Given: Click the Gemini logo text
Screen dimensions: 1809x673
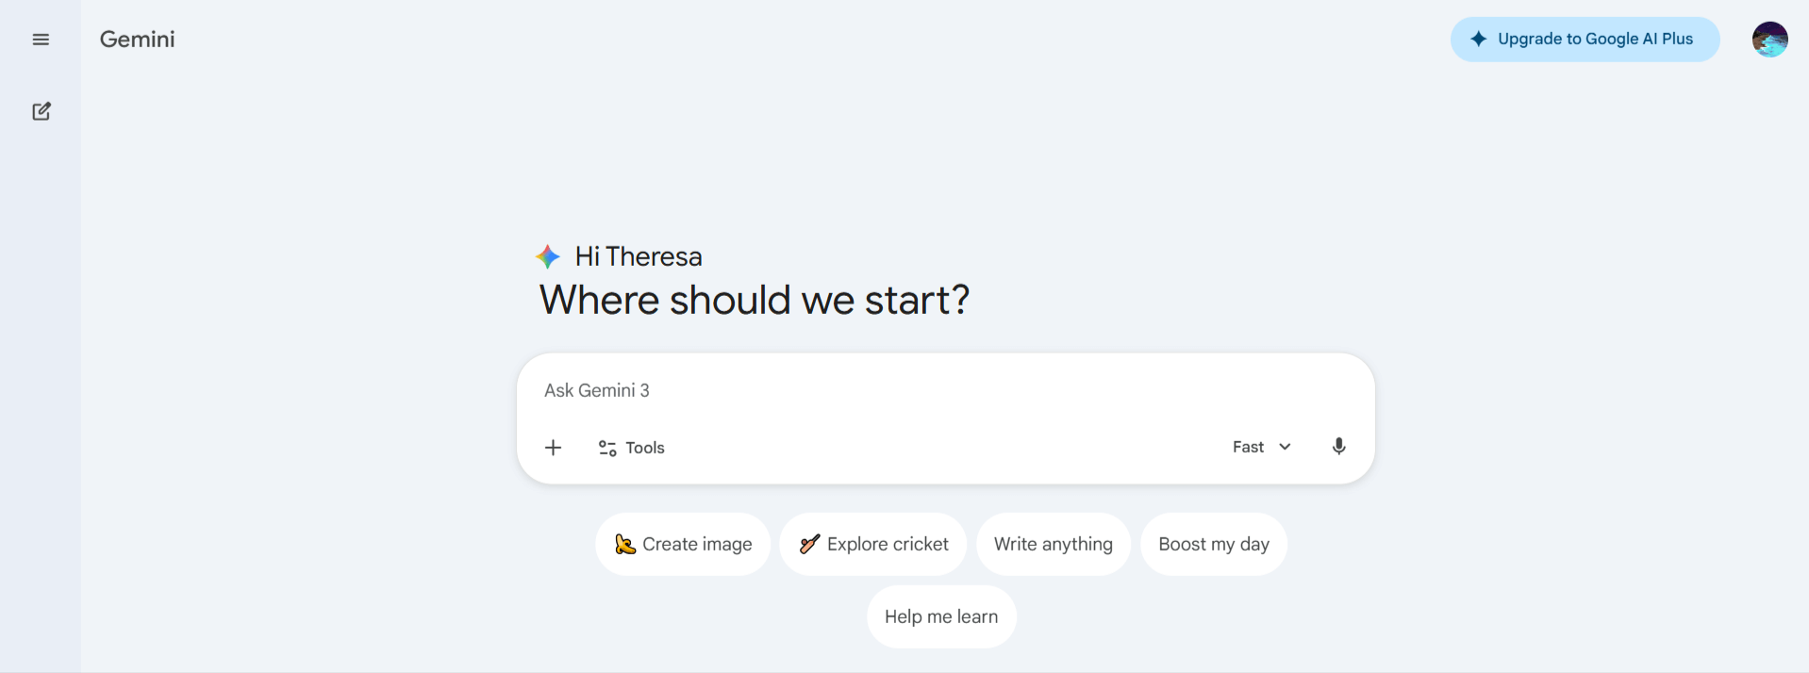Looking at the screenshot, I should (x=138, y=40).
